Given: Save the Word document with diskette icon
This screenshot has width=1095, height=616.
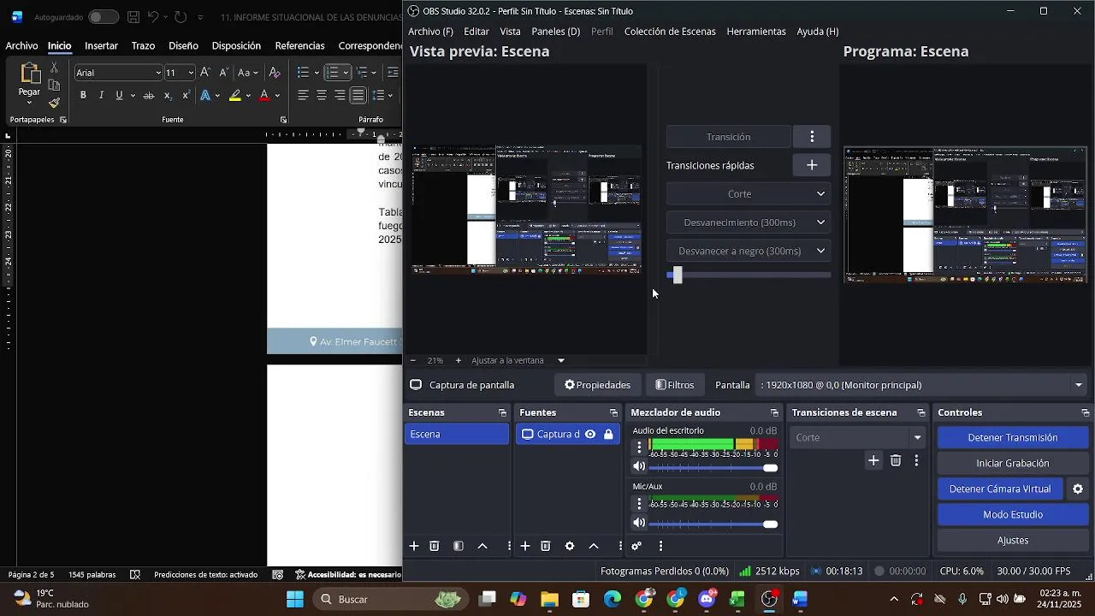Looking at the screenshot, I should pyautogui.click(x=133, y=17).
